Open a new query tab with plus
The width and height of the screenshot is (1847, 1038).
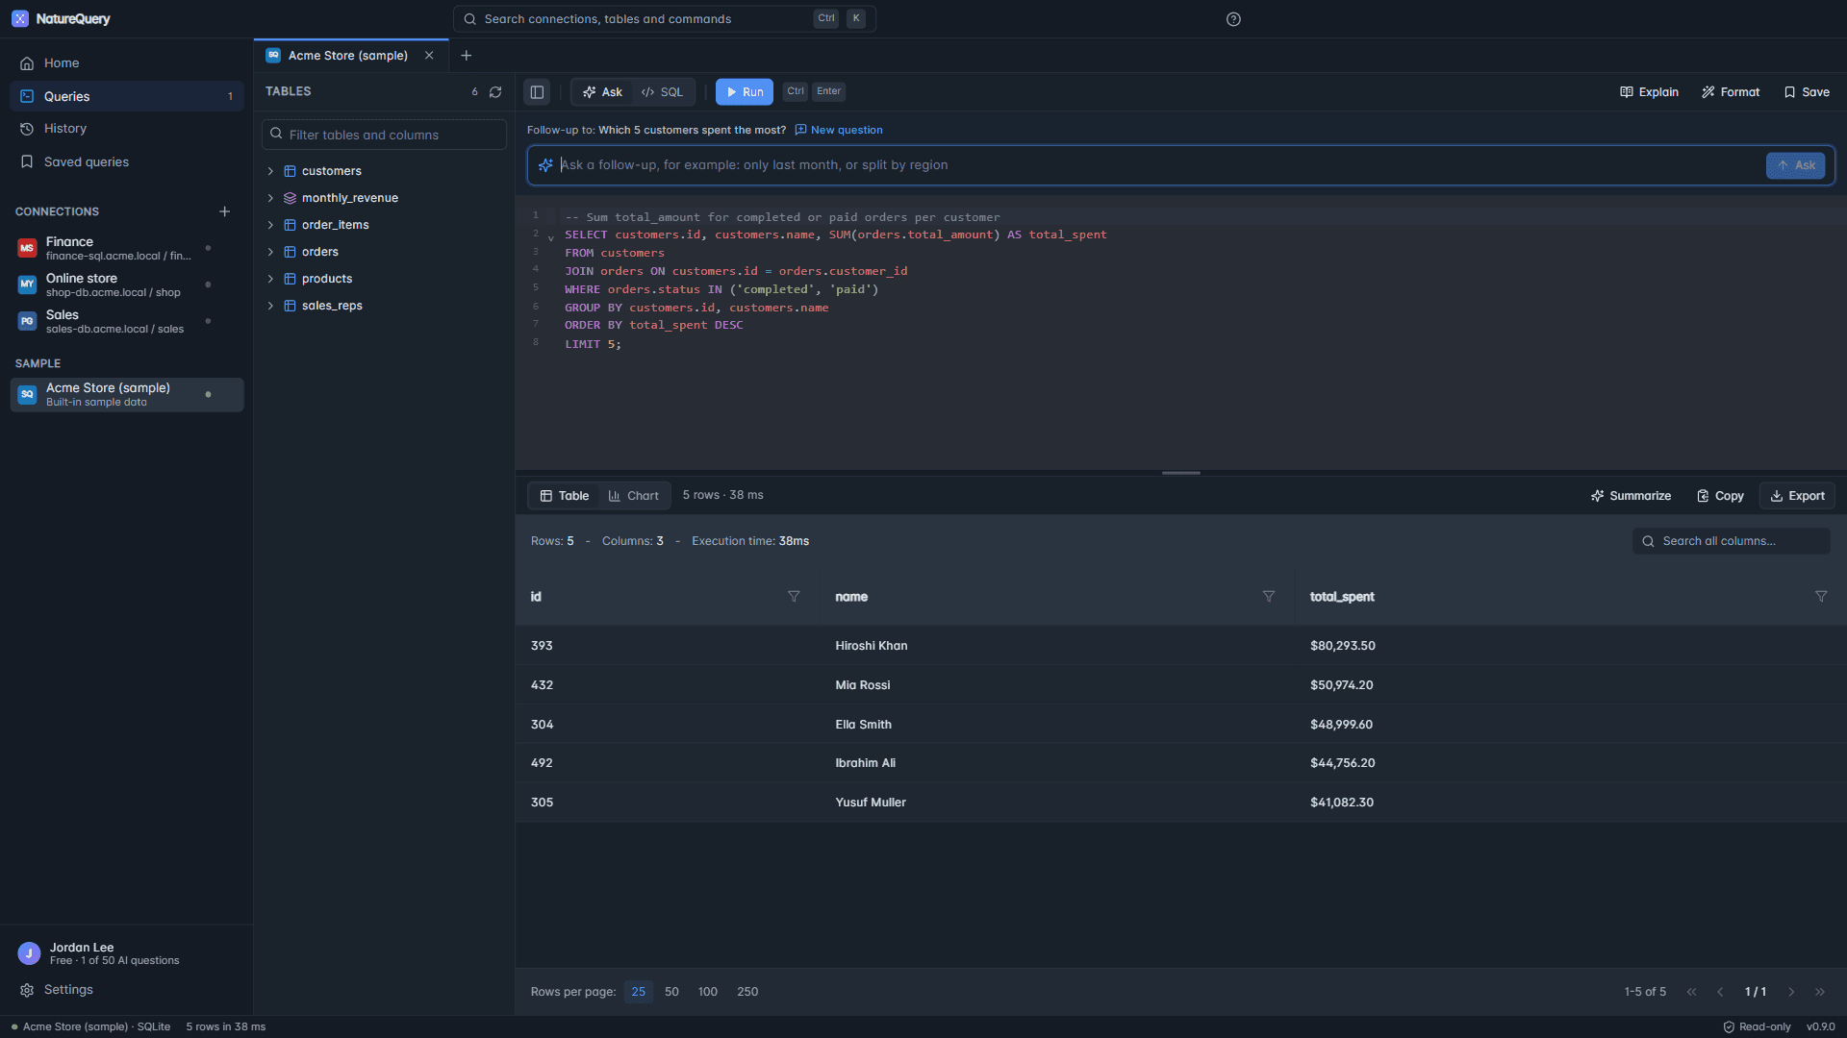coord(466,56)
